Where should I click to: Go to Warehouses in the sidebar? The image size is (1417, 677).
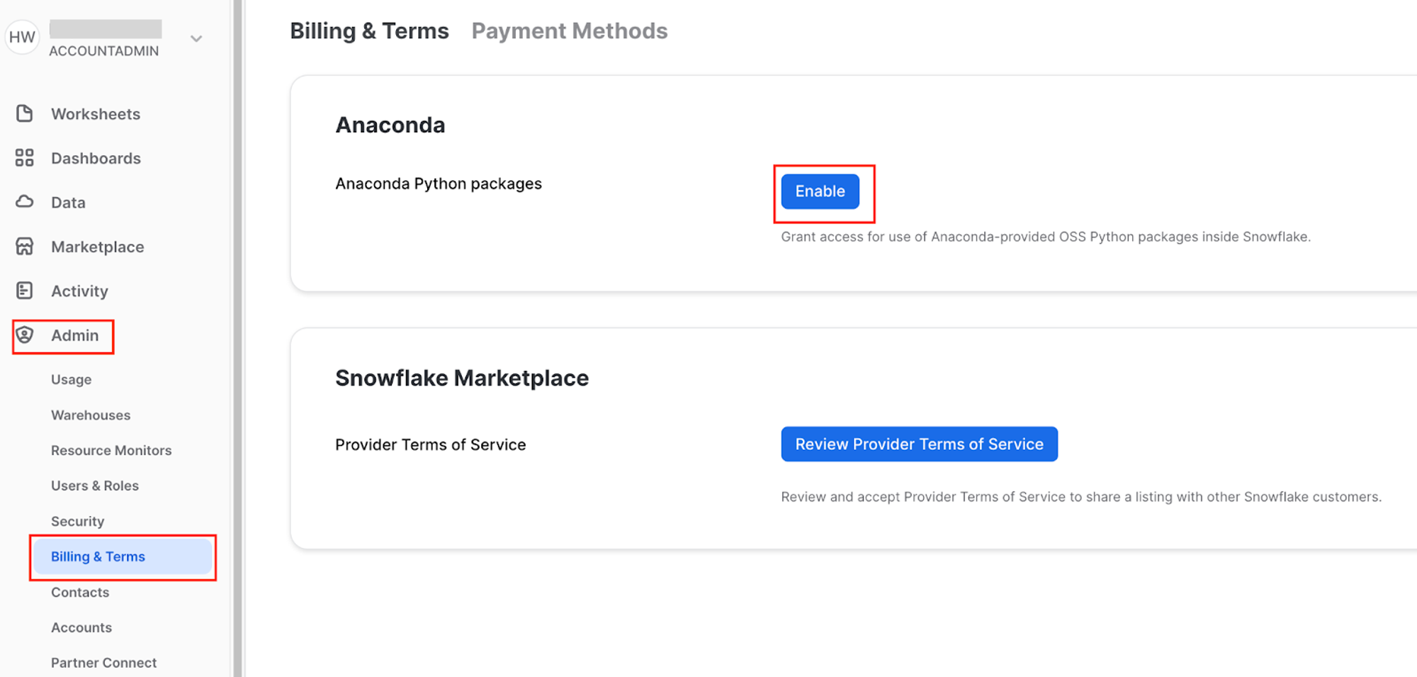pos(91,415)
